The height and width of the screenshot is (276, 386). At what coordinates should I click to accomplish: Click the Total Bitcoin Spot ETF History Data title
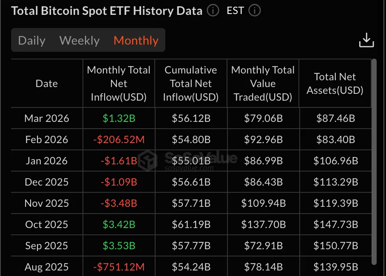107,11
